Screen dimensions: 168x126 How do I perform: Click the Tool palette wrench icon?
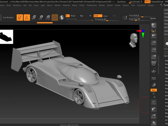(x=161, y=5)
